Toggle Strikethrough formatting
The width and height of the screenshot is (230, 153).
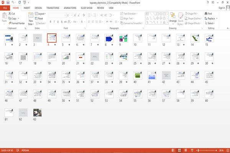coord(65,22)
